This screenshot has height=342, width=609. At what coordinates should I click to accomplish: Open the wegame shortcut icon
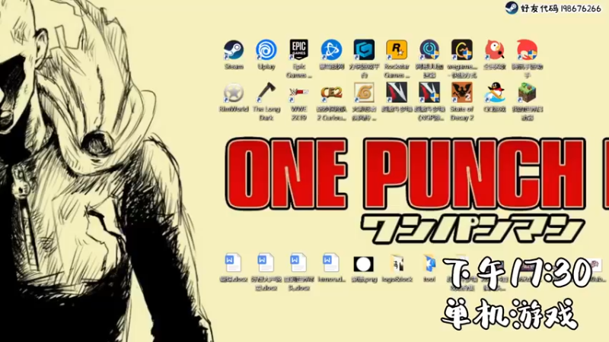tap(462, 50)
